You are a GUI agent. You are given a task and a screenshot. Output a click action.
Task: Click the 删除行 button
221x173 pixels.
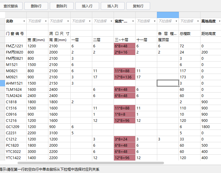(36, 6)
